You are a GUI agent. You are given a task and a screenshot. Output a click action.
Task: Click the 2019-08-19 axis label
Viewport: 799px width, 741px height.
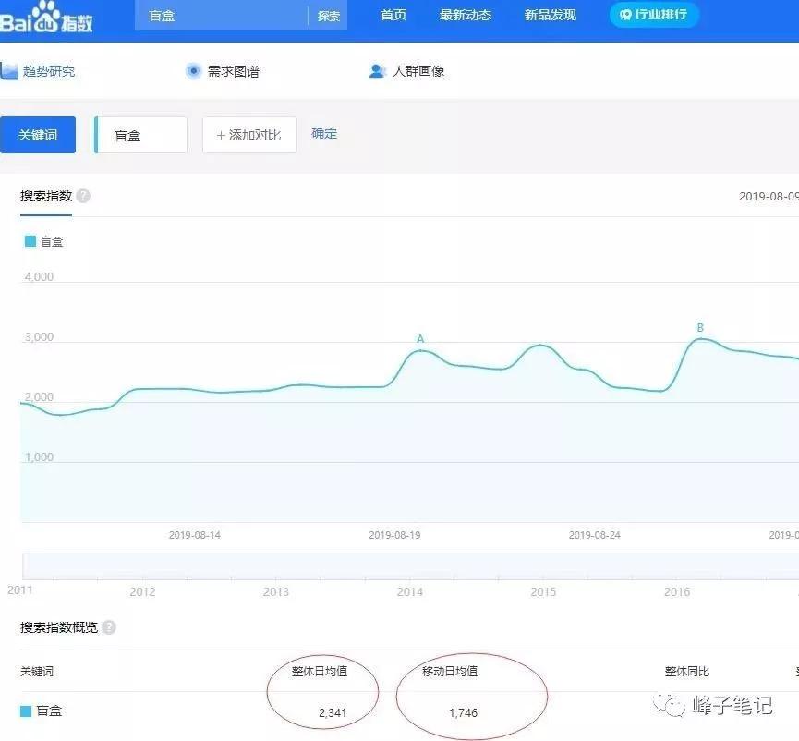394,535
